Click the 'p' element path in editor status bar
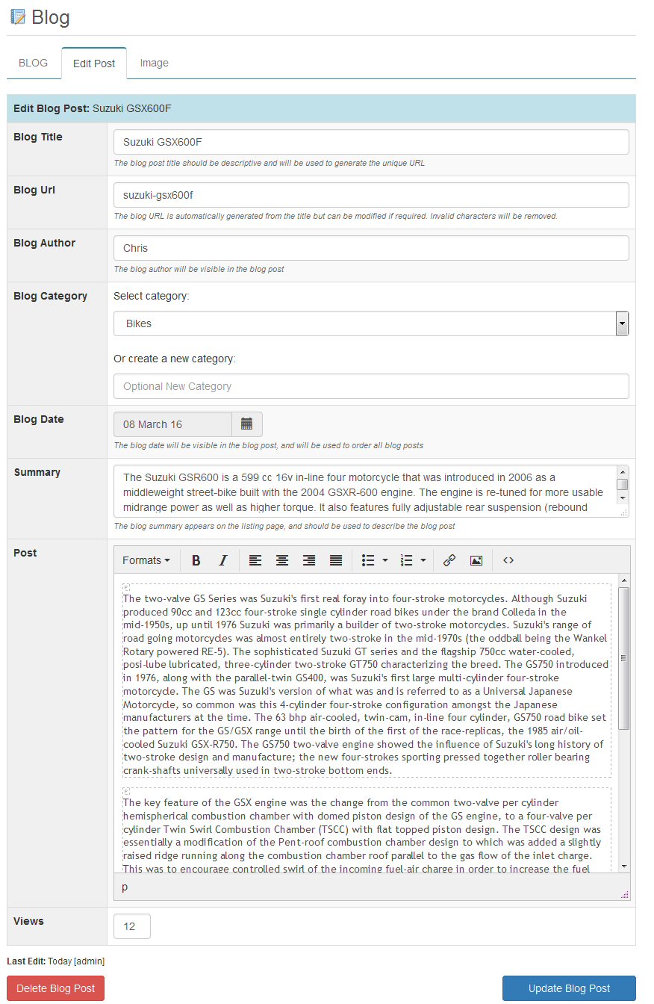654x1004 pixels. point(125,887)
